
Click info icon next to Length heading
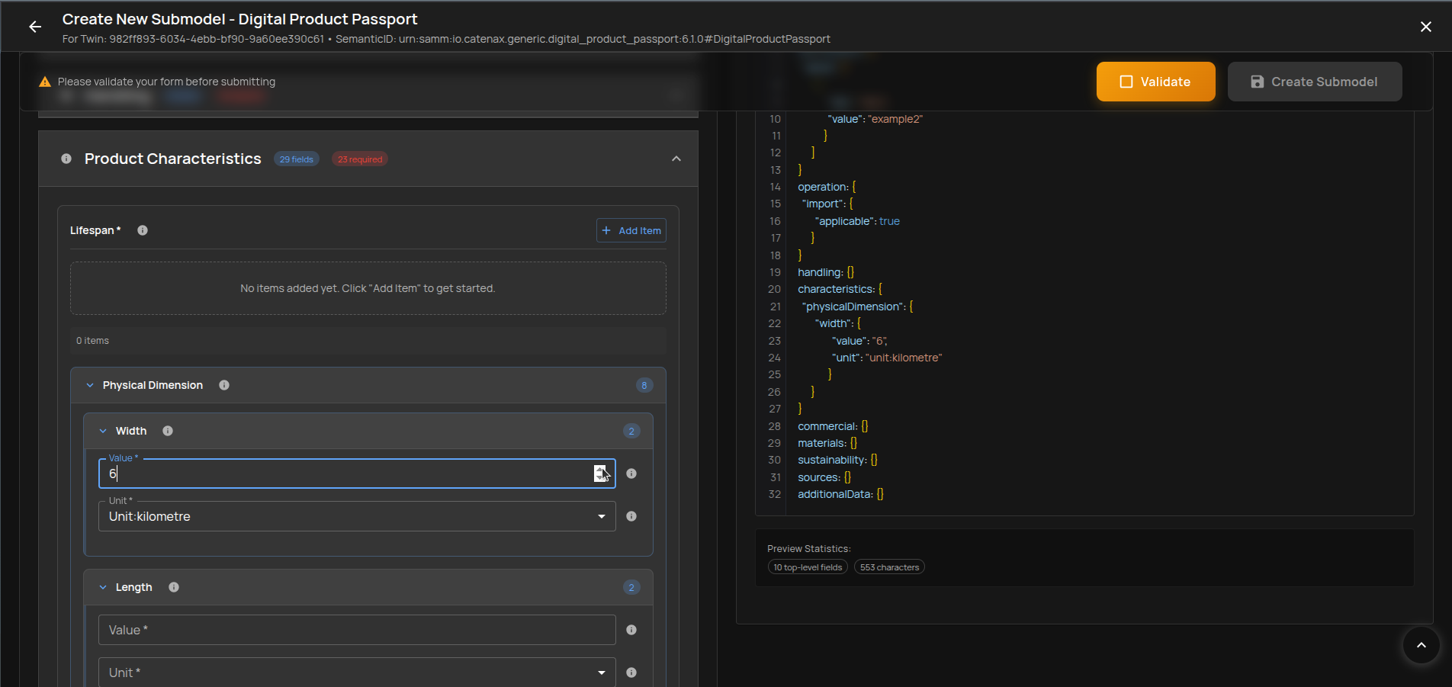[174, 587]
